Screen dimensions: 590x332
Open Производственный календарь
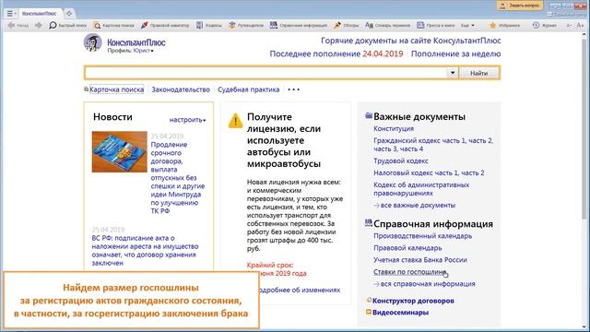pos(422,236)
